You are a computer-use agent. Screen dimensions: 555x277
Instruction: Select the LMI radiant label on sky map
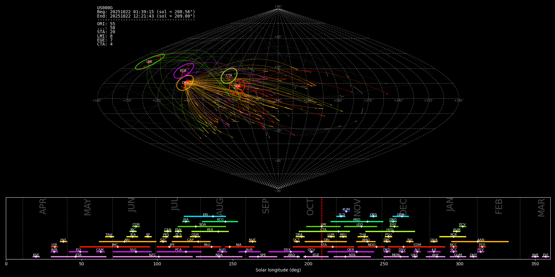pos(149,62)
